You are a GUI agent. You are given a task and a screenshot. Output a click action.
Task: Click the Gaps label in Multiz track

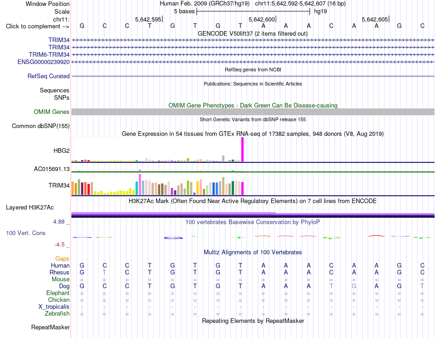coord(62,258)
